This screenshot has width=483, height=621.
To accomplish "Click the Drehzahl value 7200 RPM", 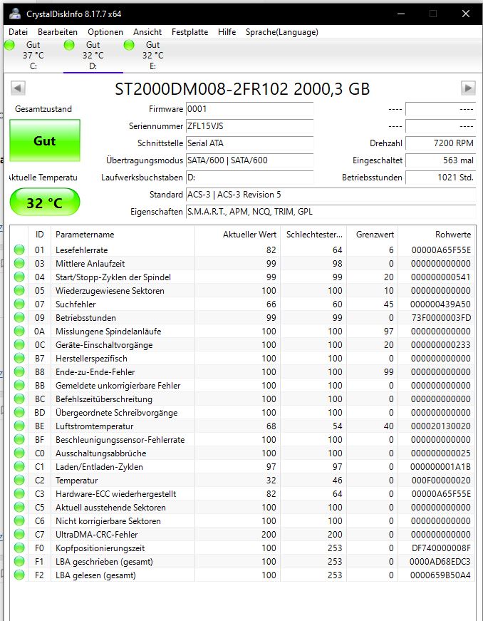I will 441,143.
